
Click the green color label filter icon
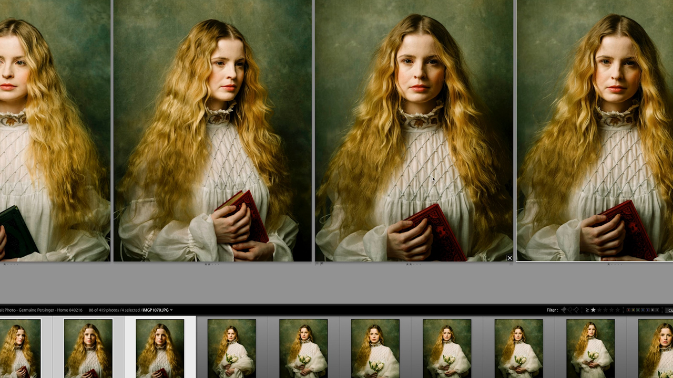(x=638, y=310)
